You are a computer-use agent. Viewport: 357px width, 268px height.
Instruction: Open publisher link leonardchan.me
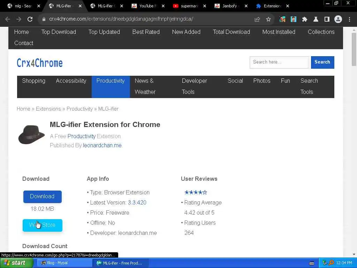(x=102, y=146)
